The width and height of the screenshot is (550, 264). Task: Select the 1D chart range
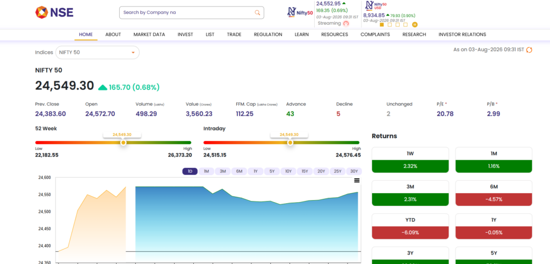pyautogui.click(x=190, y=172)
